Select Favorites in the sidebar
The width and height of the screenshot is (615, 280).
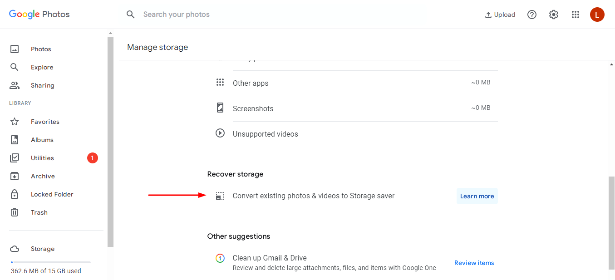pos(14,121)
